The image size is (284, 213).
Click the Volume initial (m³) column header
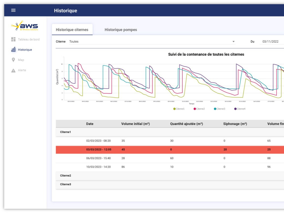click(x=135, y=124)
